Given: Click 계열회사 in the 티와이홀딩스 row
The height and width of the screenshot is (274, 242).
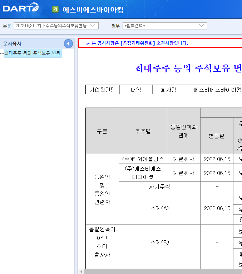Looking at the screenshot, I should [x=184, y=159].
